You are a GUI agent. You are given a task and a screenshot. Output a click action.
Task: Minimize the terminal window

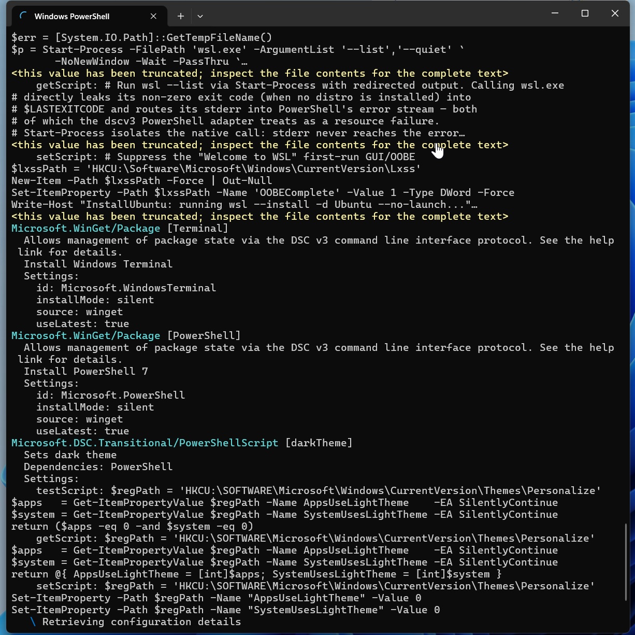click(555, 13)
